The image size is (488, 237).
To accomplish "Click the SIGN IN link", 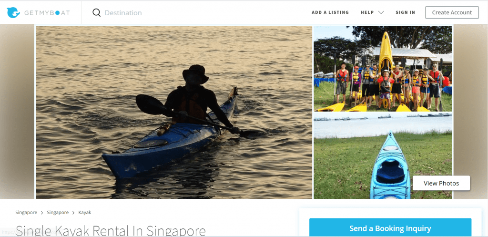I will (x=405, y=12).
